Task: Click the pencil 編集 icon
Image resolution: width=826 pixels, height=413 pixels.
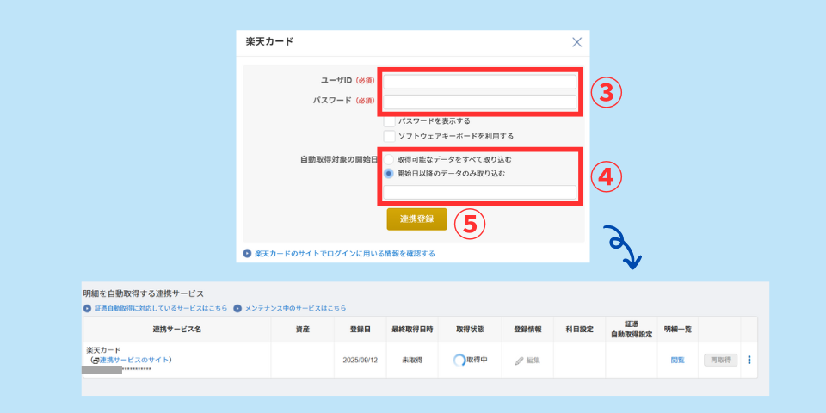Action: pyautogui.click(x=519, y=361)
